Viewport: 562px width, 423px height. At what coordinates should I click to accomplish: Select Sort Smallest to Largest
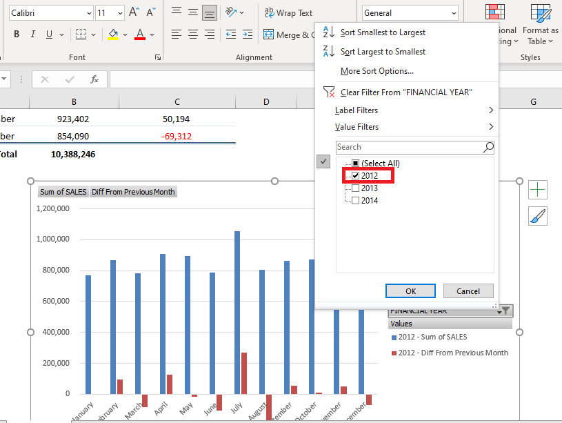pos(383,32)
